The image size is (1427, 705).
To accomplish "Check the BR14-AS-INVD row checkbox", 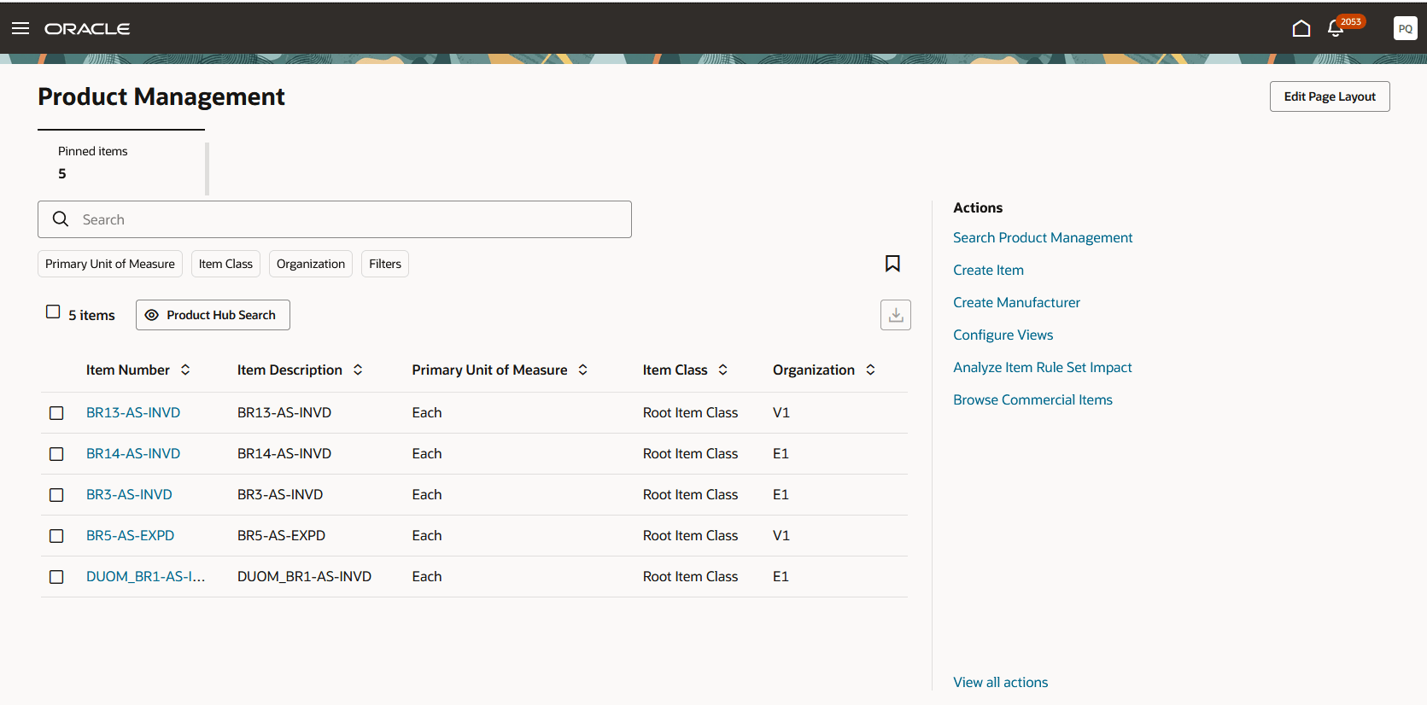I will (x=56, y=454).
